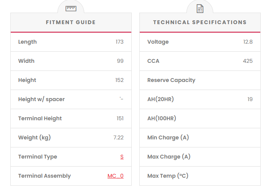The image size is (263, 193).
Task: Click the Height w/ spacer label
Action: 41,99
